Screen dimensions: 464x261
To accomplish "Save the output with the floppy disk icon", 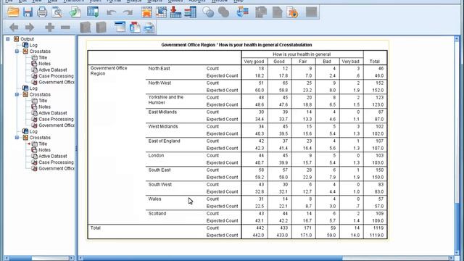I will pos(28,12).
